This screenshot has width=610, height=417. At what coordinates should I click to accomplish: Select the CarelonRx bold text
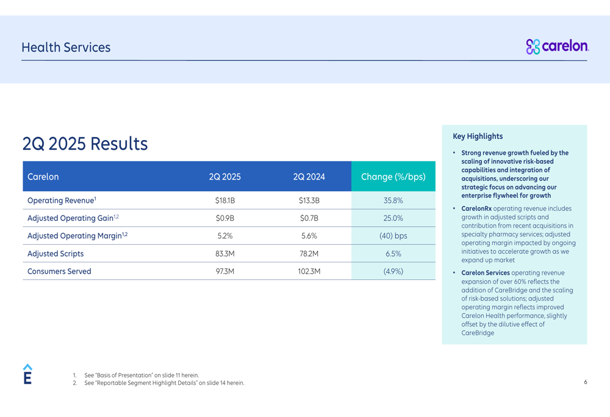476,208
